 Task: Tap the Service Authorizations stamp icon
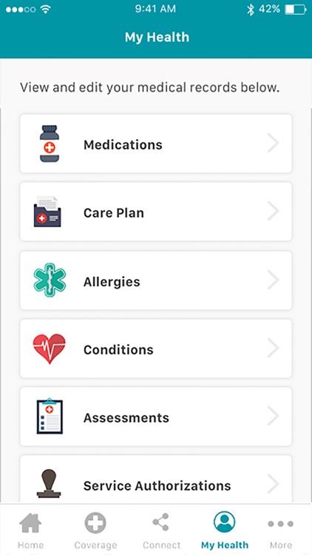click(x=50, y=483)
